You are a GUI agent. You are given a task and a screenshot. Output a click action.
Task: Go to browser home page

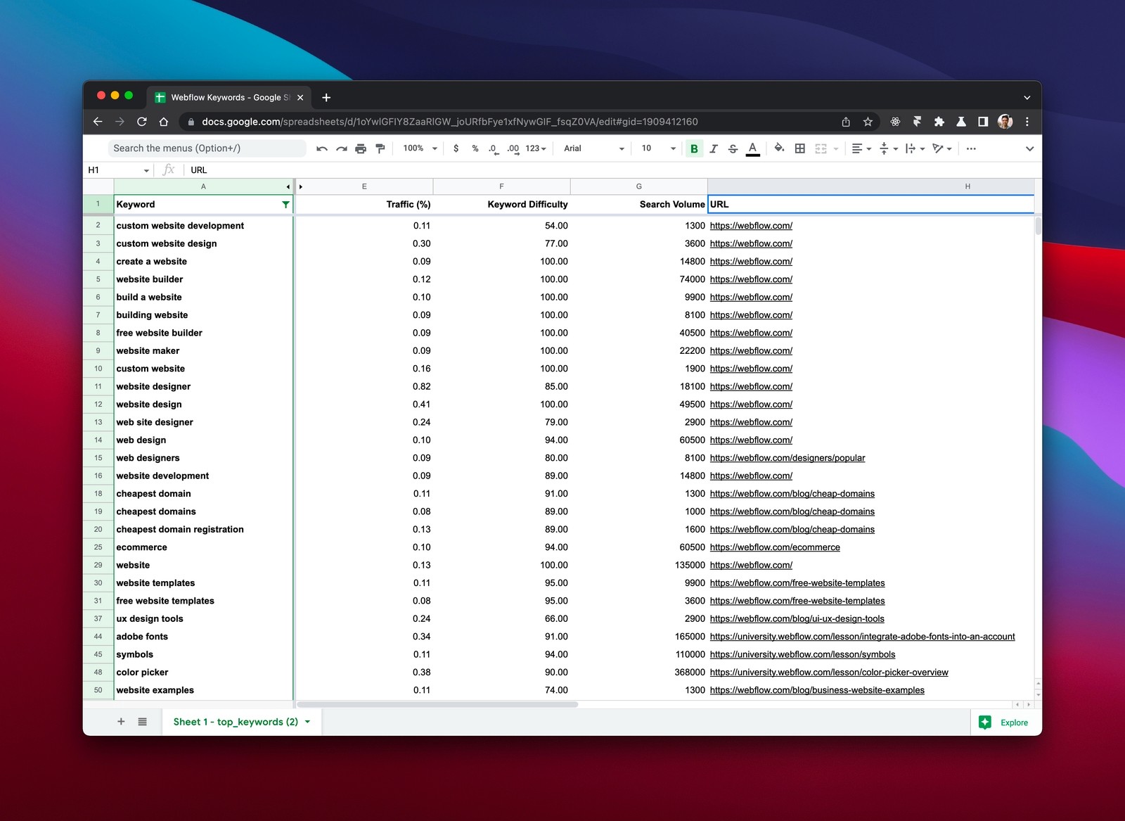164,122
